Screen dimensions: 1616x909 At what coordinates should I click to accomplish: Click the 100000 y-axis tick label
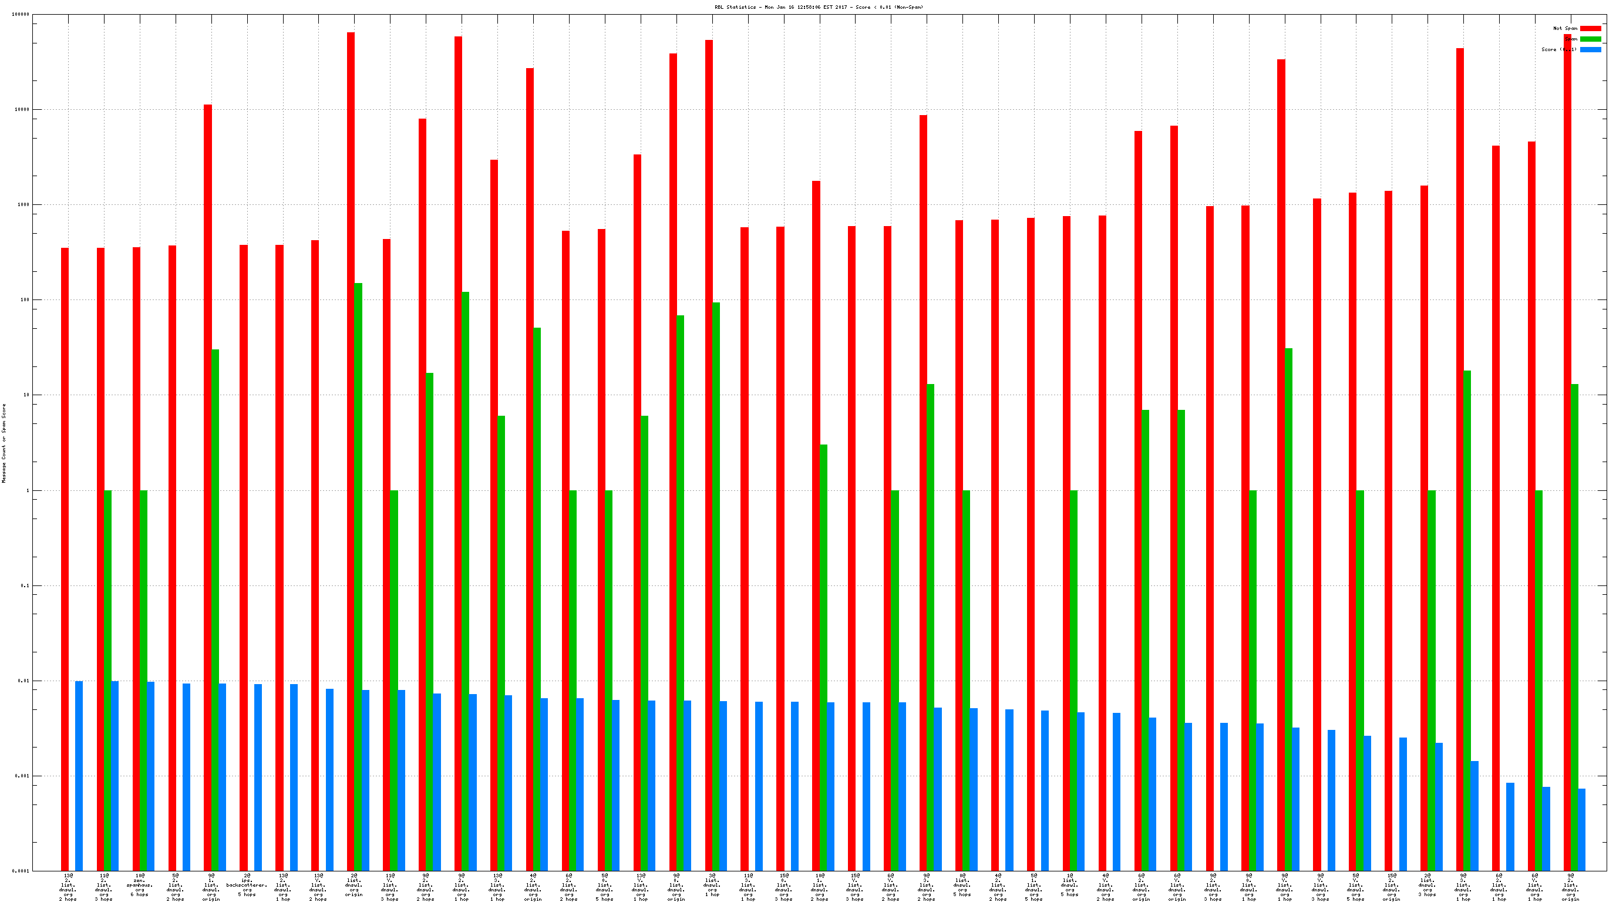click(21, 15)
